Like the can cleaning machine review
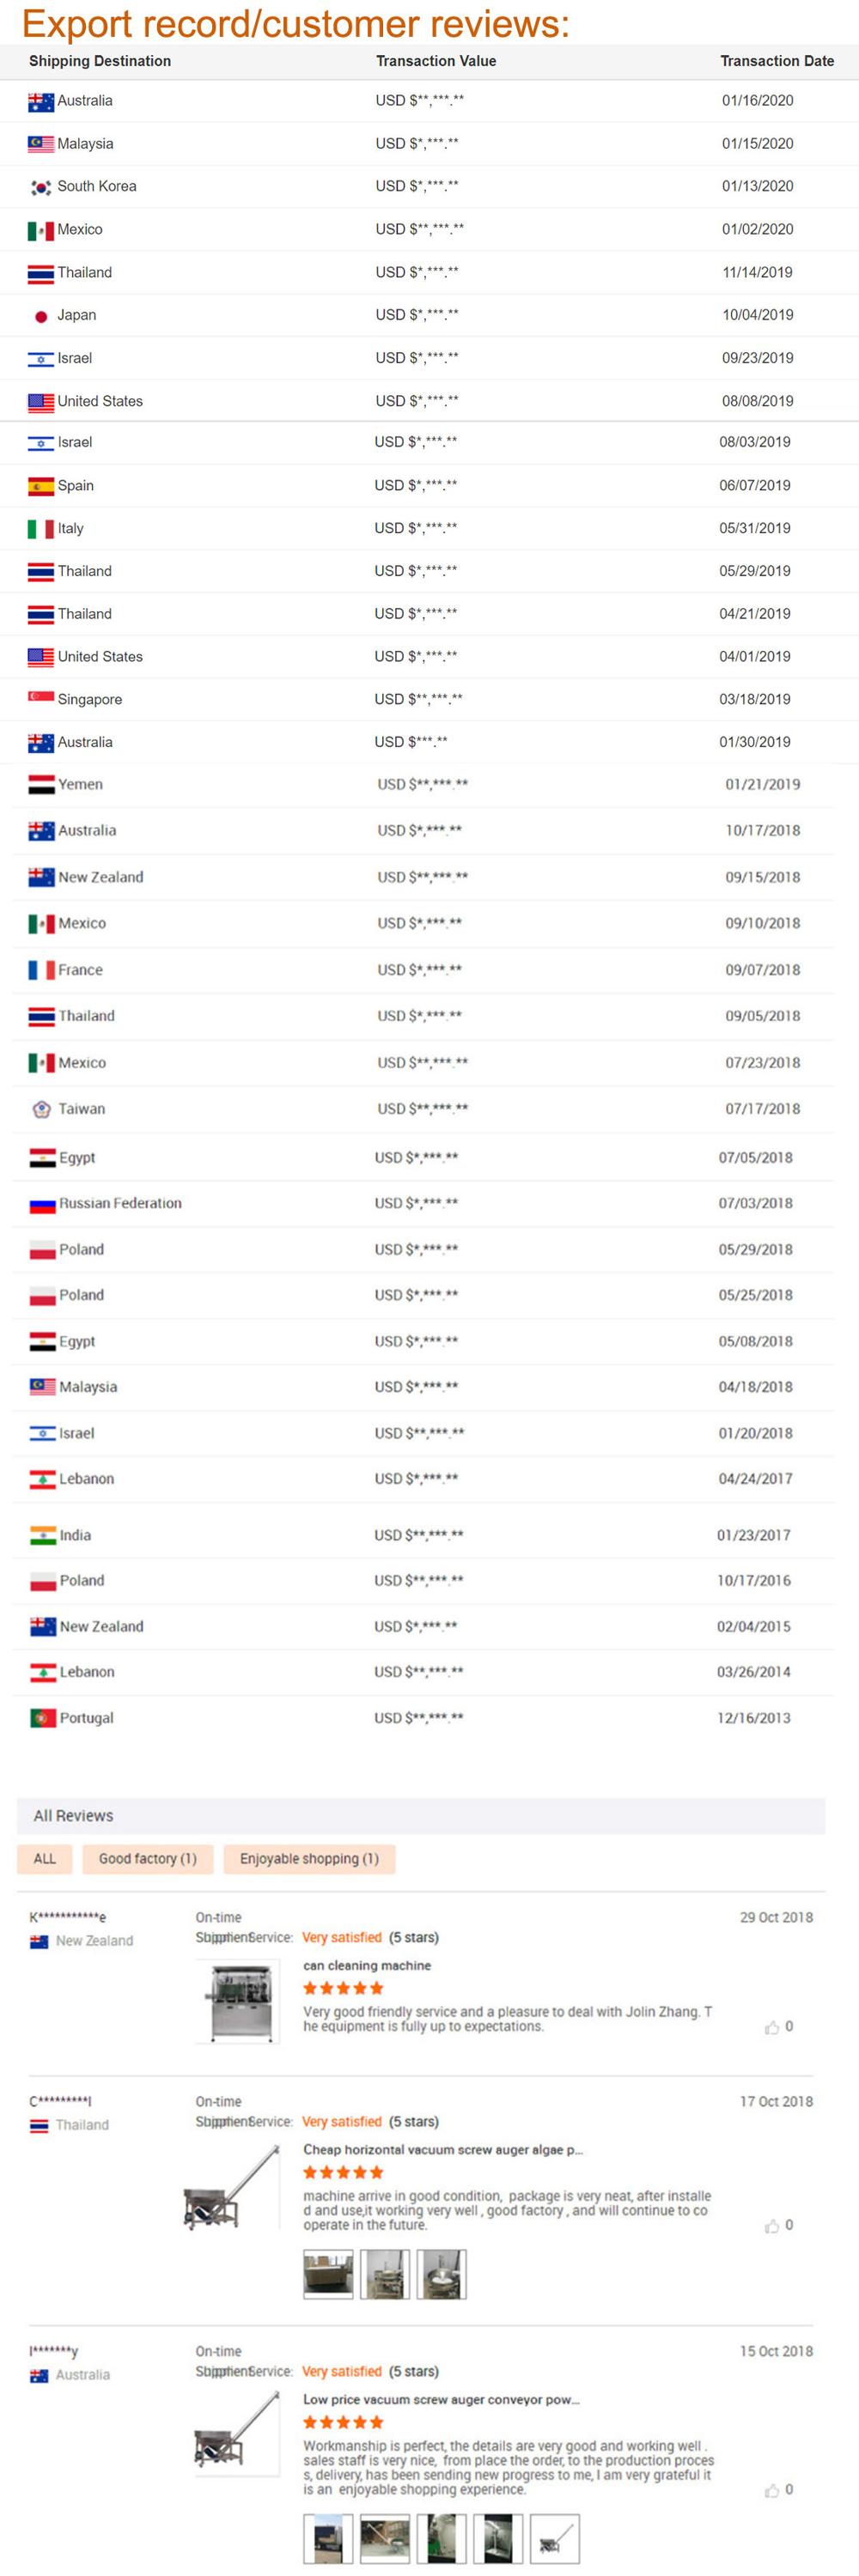The image size is (859, 2576). coord(772,2027)
